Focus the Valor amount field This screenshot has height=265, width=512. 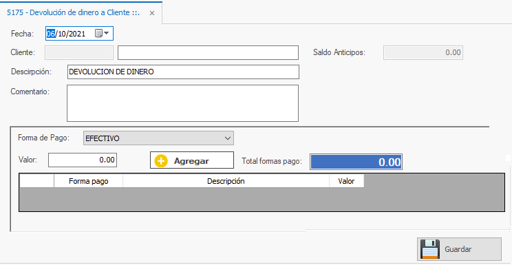coord(83,160)
